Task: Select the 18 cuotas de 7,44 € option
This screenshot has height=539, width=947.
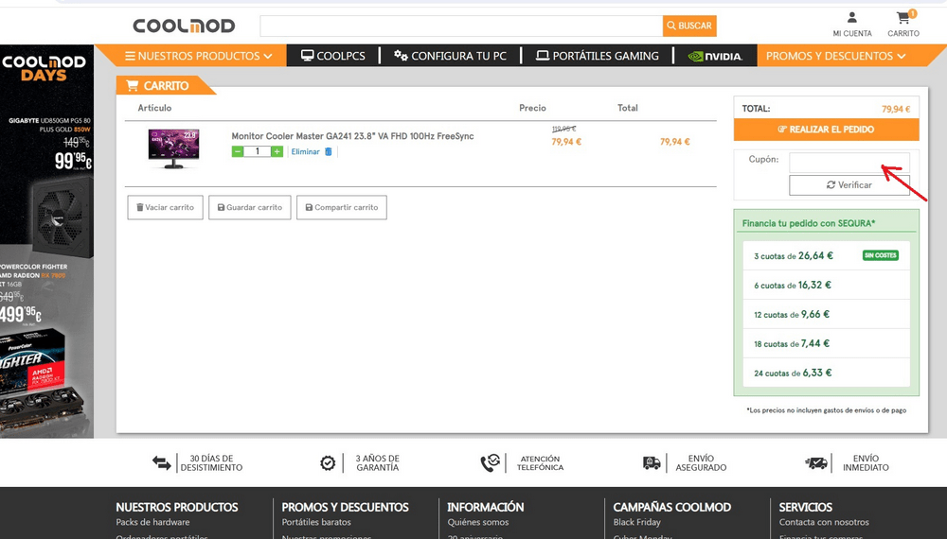Action: [x=826, y=343]
